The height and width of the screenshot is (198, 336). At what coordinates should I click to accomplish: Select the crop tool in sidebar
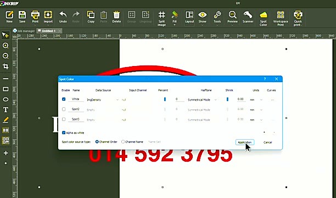point(5,67)
